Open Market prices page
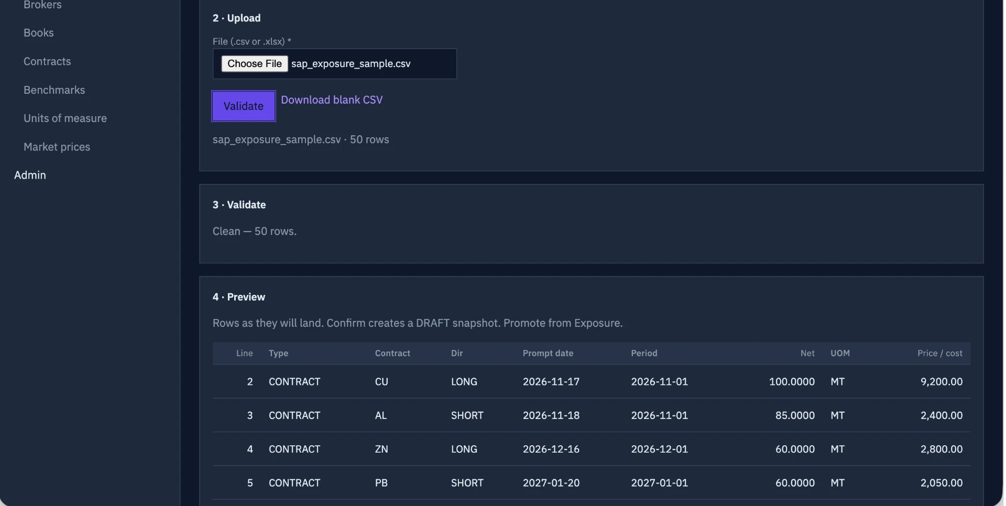Viewport: 1006px width, 506px height. pos(57,147)
